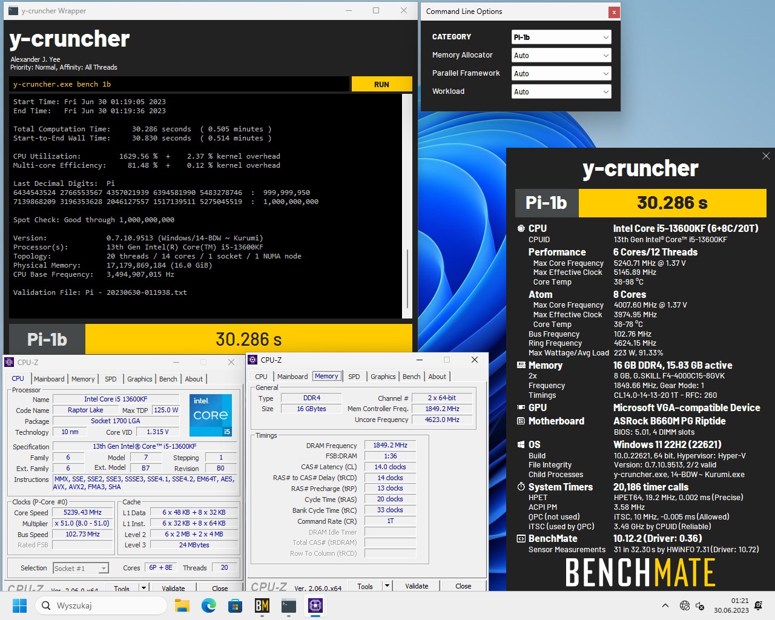Select Memory tab in right CPU-Z window
Viewport: 775px width, 620px height.
click(x=327, y=376)
